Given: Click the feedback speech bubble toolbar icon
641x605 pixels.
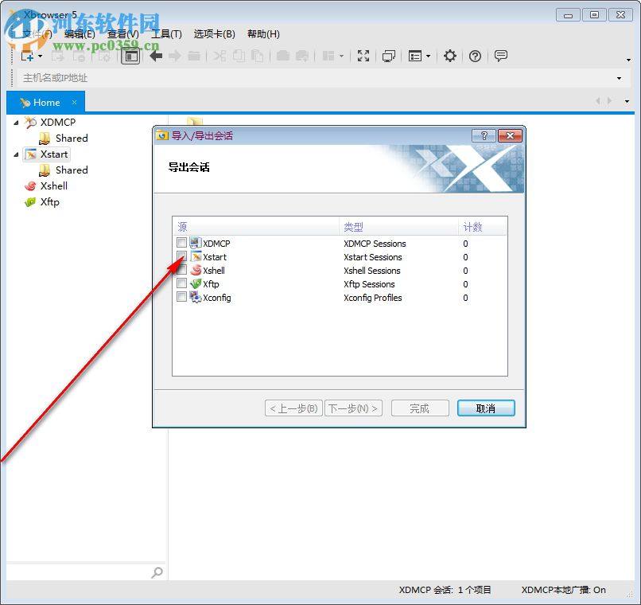Looking at the screenshot, I should point(499,56).
